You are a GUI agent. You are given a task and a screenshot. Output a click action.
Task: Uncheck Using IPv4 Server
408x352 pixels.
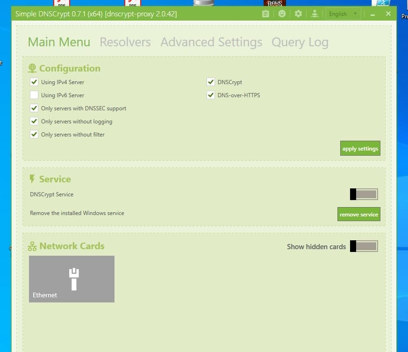point(34,82)
